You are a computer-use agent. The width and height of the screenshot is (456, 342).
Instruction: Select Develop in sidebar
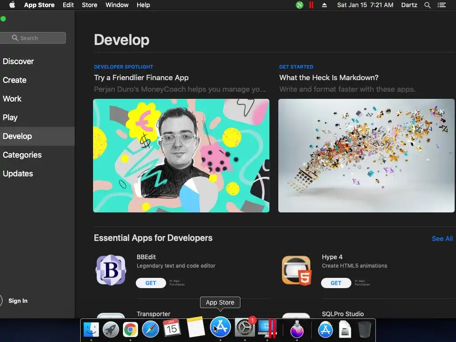coord(37,136)
